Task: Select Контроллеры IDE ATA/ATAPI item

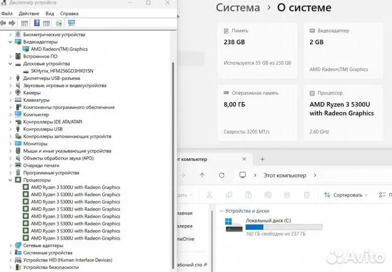Action: tap(53, 122)
